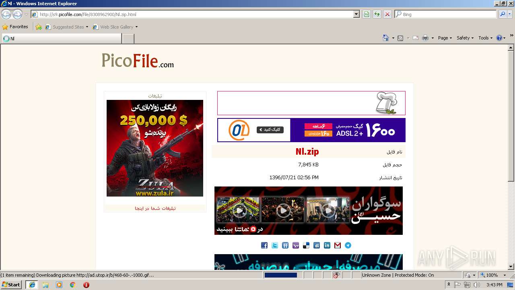The image size is (515, 290).
Task: Share via Digg icon
Action: pos(317,245)
